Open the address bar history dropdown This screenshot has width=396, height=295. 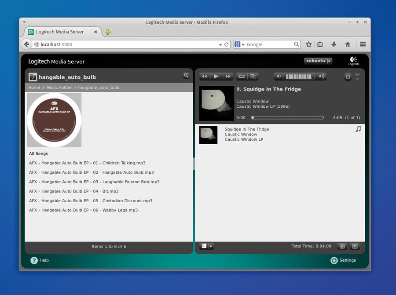pos(220,45)
